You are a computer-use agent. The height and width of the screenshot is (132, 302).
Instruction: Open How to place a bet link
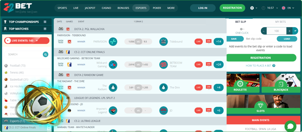259,66
